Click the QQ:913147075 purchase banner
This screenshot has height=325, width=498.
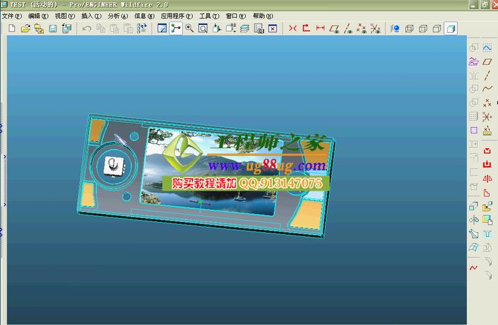246,183
